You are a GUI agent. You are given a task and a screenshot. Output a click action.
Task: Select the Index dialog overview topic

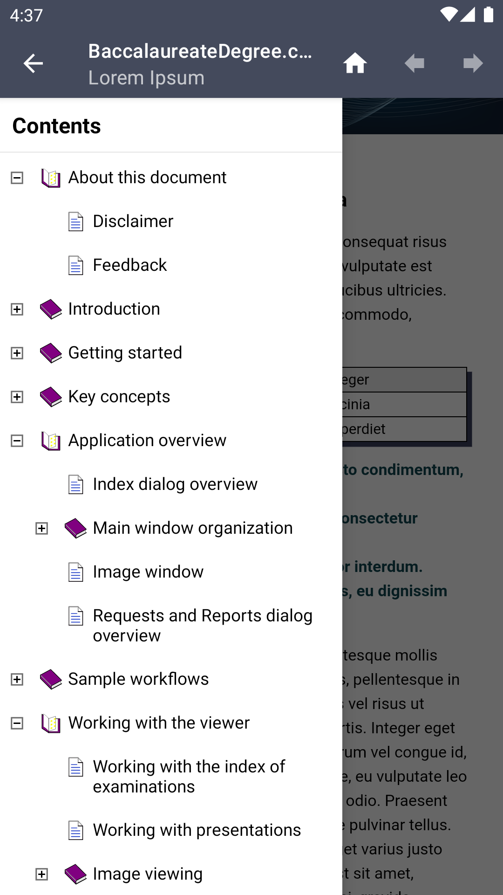pos(175,484)
